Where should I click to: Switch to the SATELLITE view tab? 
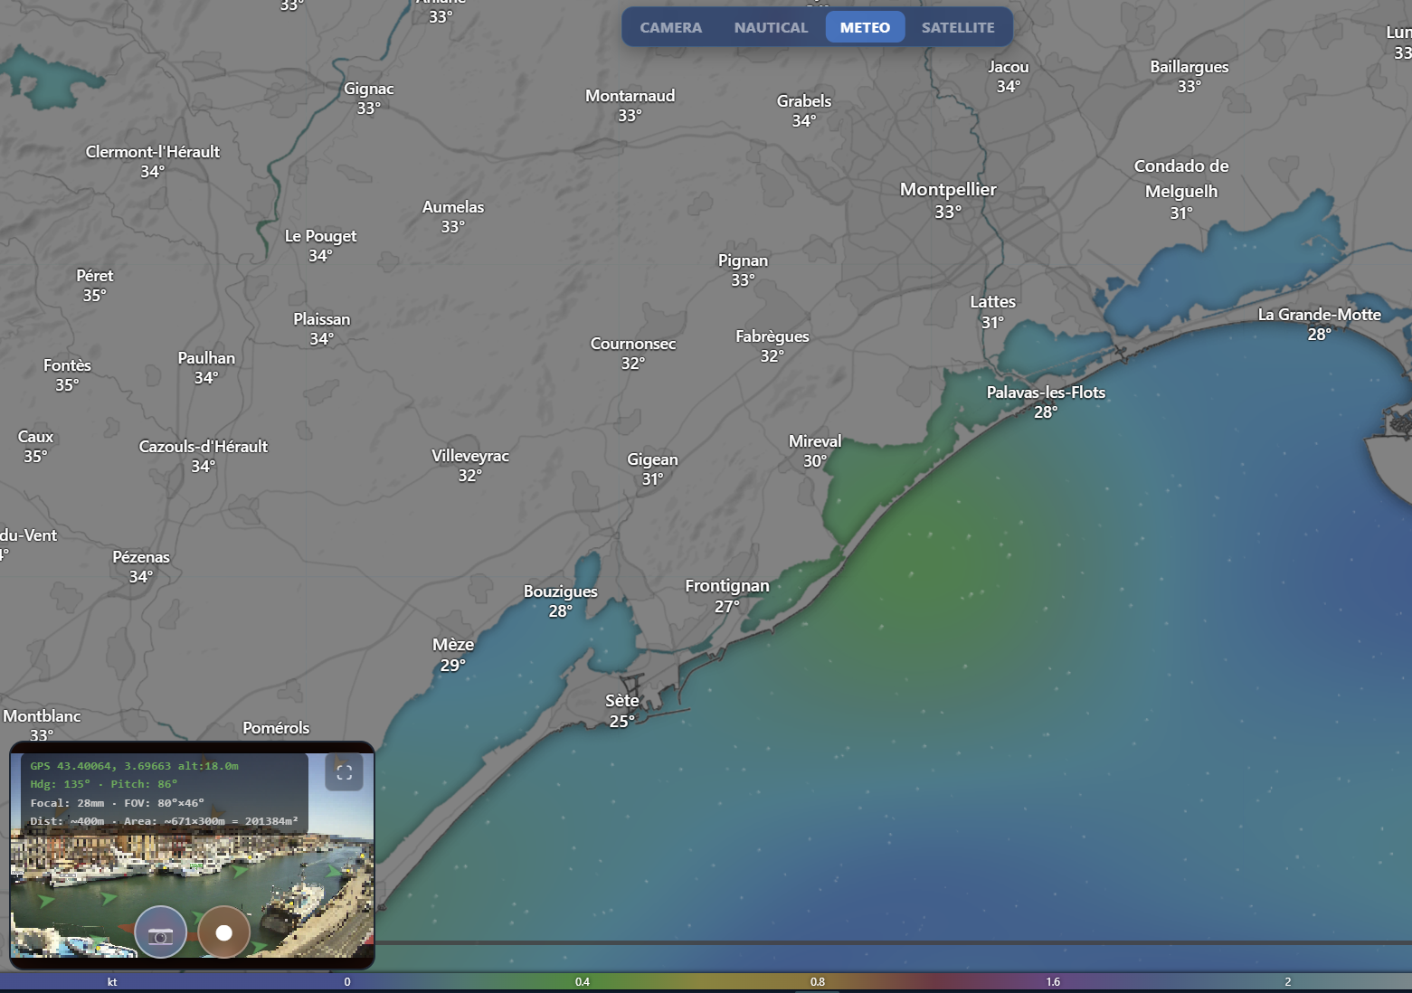tap(958, 27)
